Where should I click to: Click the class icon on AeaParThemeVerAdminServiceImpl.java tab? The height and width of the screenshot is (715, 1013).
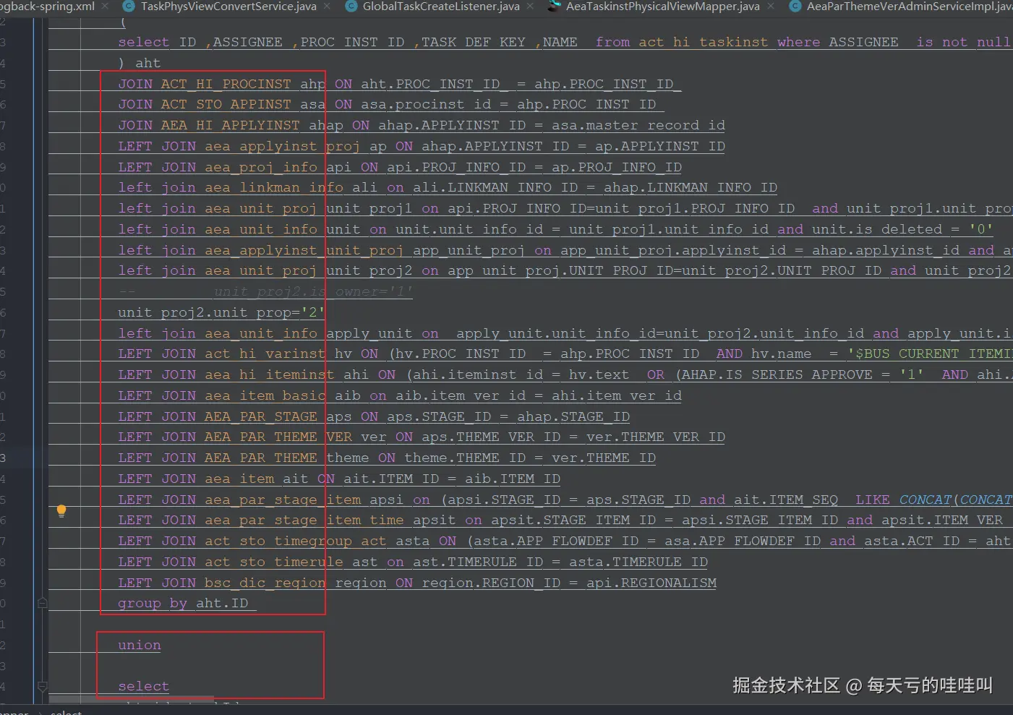[x=795, y=7]
